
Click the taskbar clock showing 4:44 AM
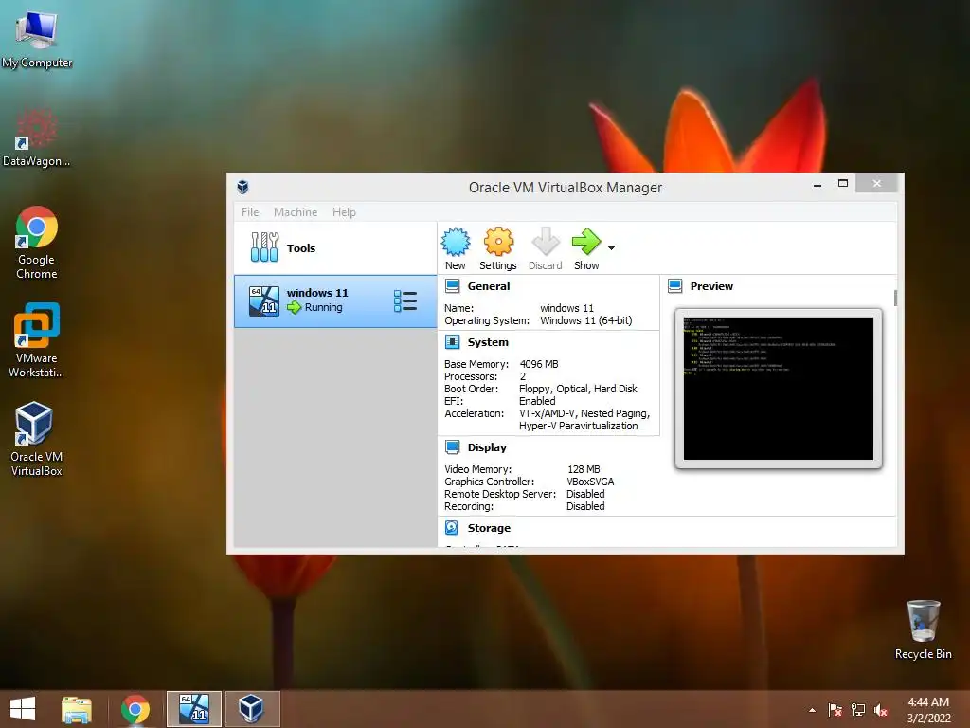tap(928, 710)
